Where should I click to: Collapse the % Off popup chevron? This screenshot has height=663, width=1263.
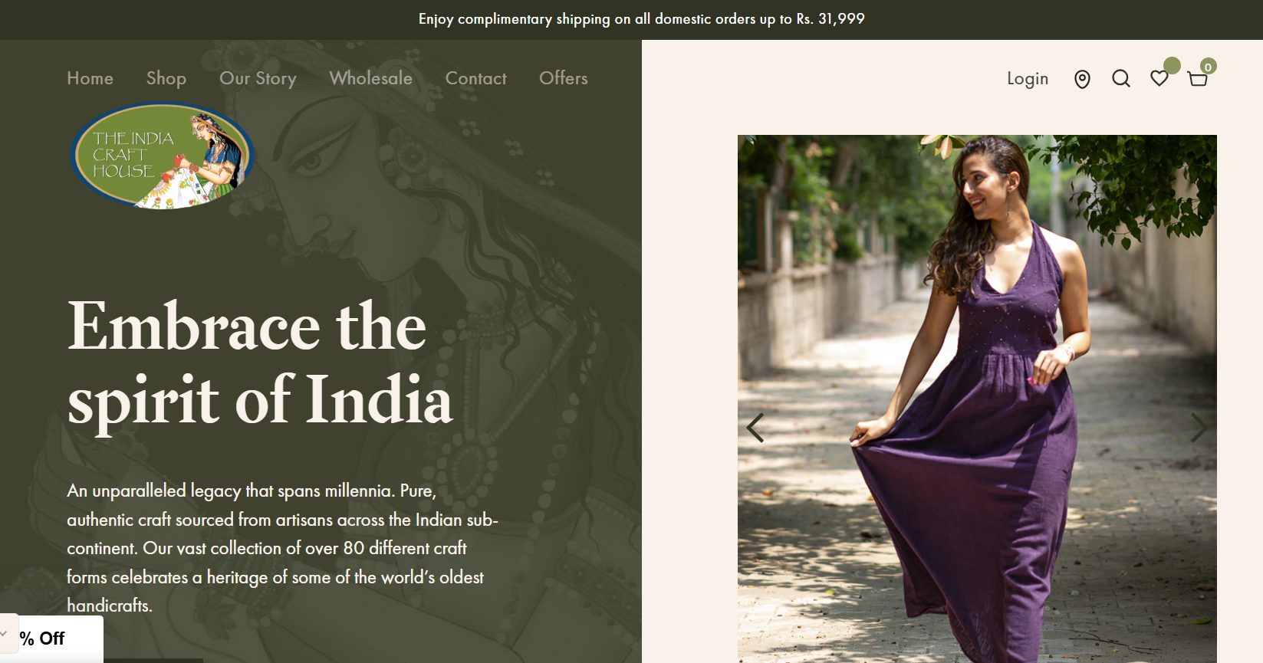click(x=5, y=633)
